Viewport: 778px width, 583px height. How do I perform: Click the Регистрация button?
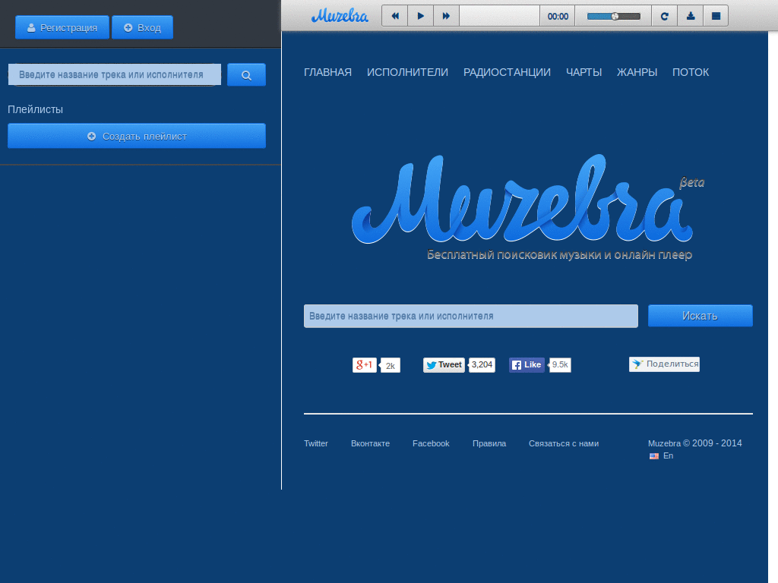tap(62, 27)
